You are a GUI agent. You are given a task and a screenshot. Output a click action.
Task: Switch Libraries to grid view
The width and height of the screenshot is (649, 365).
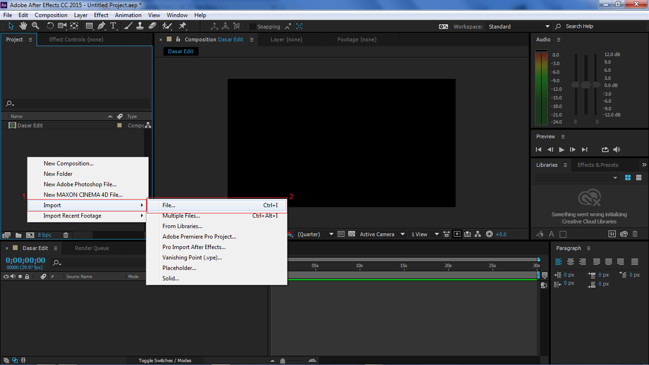[628, 178]
